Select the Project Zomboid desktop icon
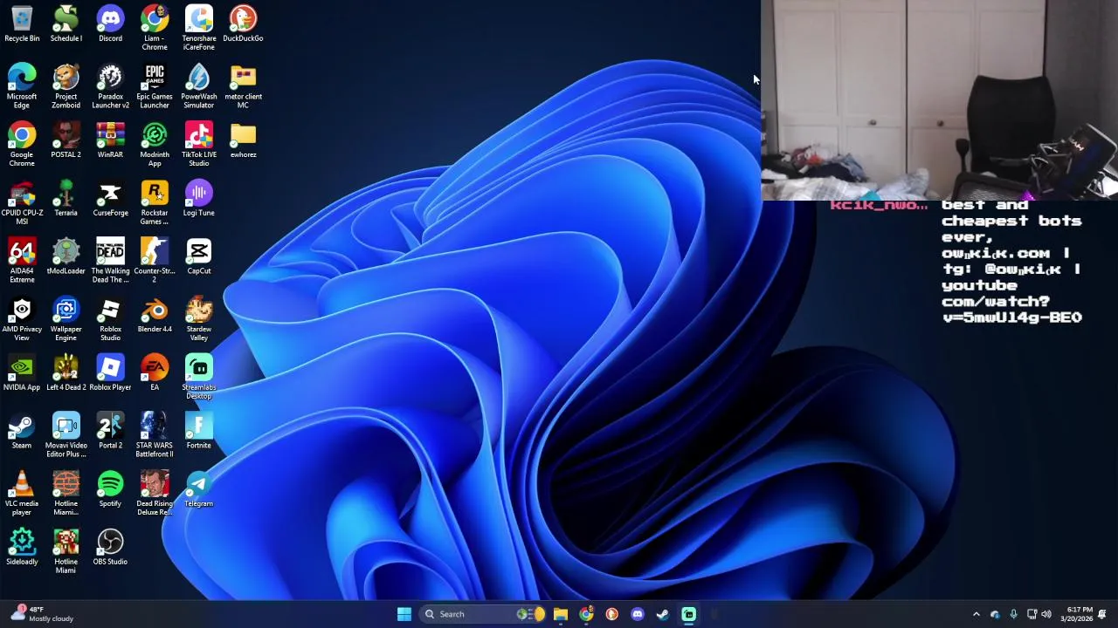The width and height of the screenshot is (1118, 628). click(66, 86)
